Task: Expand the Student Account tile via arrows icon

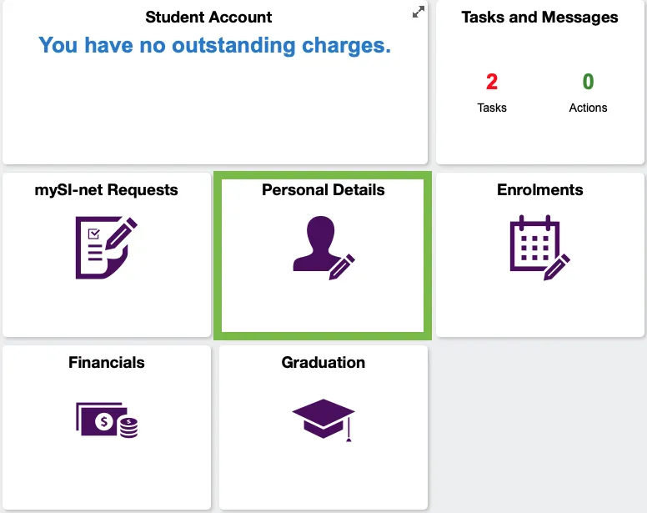Action: (419, 12)
